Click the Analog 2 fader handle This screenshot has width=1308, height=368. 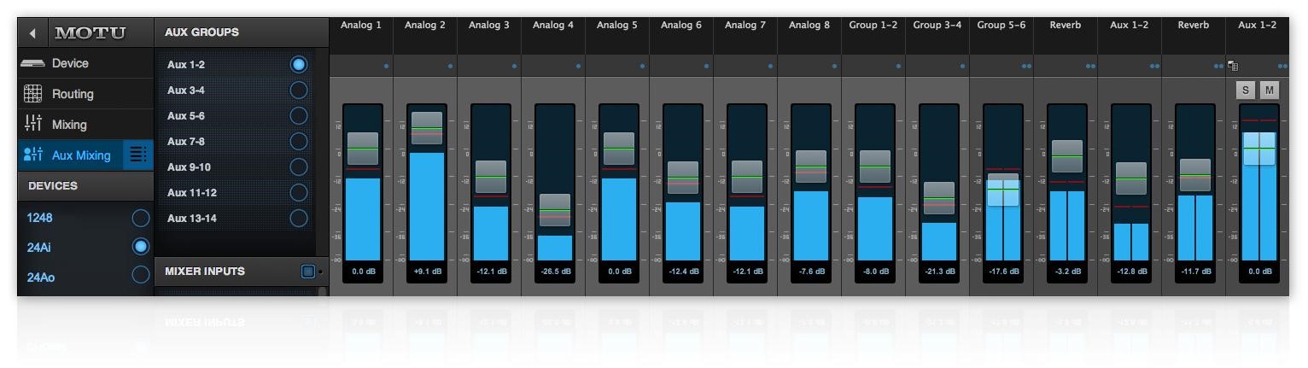click(426, 128)
